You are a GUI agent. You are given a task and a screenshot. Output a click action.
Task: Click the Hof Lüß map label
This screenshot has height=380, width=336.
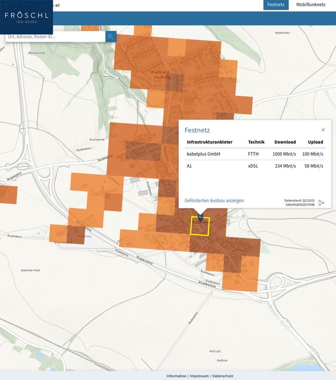point(215,351)
